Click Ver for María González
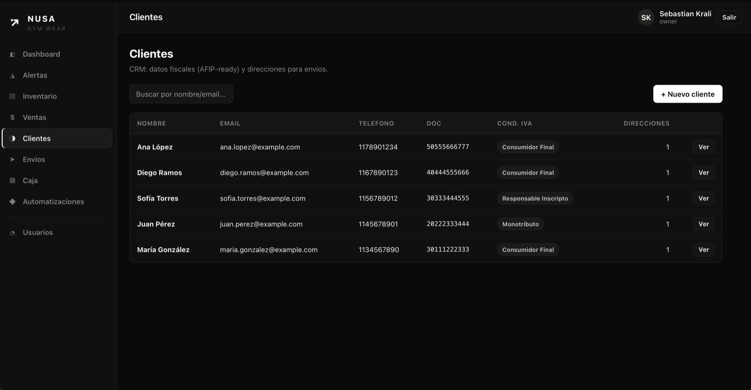Screen dimensions: 751x390 [704, 250]
